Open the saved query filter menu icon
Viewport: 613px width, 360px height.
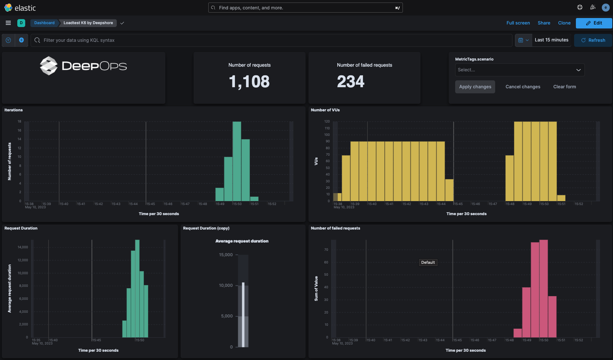point(8,40)
